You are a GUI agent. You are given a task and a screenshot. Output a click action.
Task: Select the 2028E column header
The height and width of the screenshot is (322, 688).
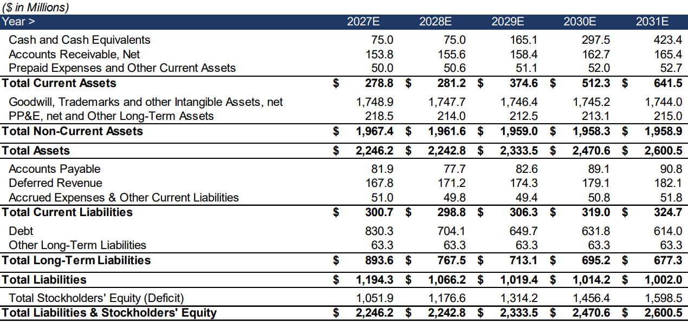pos(436,22)
